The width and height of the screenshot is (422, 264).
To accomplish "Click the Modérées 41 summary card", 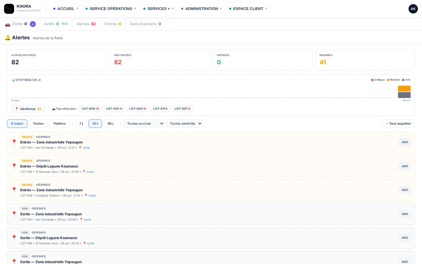I will click(x=365, y=60).
